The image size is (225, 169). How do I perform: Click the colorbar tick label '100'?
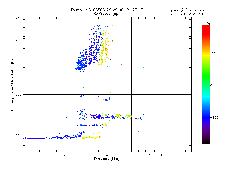[213, 52]
